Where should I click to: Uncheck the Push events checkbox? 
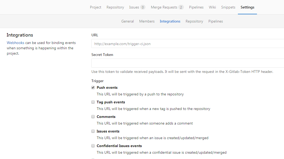pyautogui.click(x=93, y=88)
